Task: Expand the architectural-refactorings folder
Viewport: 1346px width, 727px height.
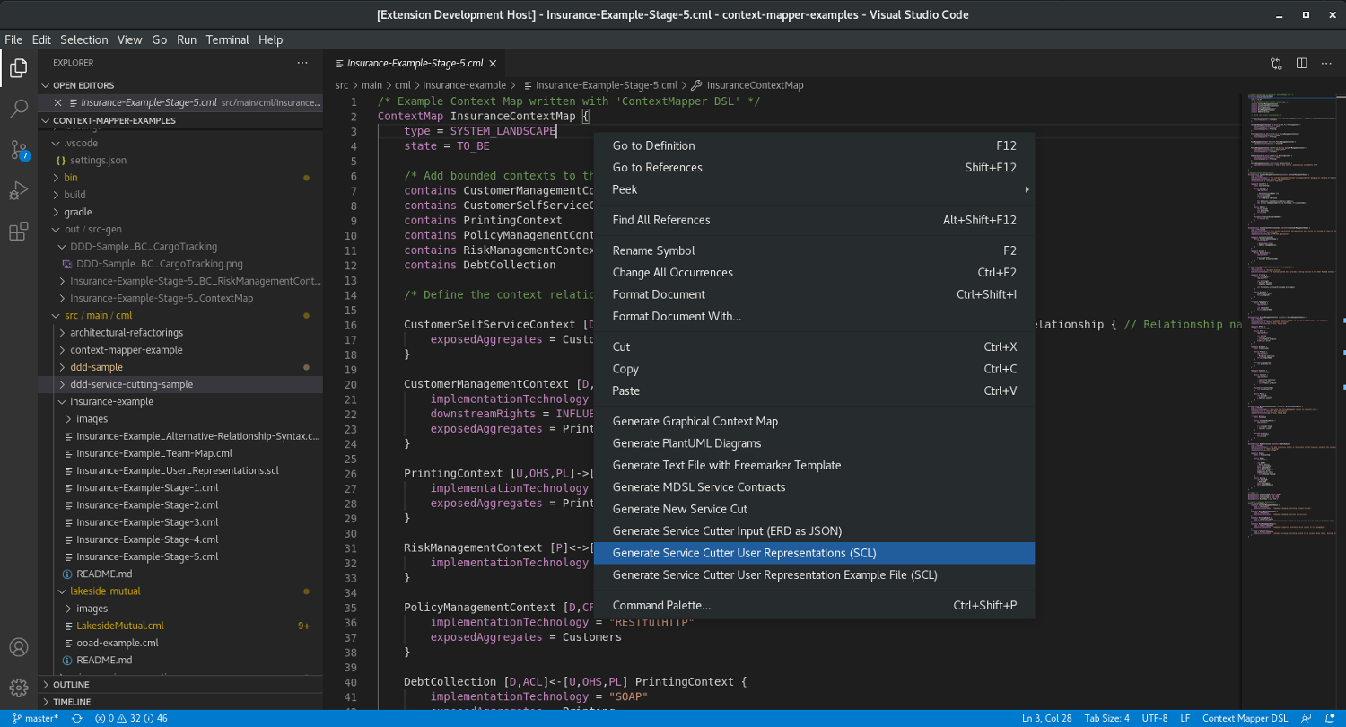Action: pyautogui.click(x=127, y=333)
